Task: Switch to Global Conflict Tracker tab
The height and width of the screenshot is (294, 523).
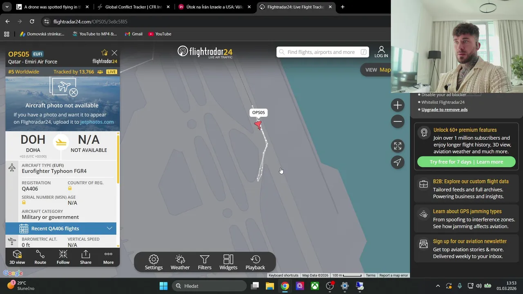Action: [x=133, y=7]
